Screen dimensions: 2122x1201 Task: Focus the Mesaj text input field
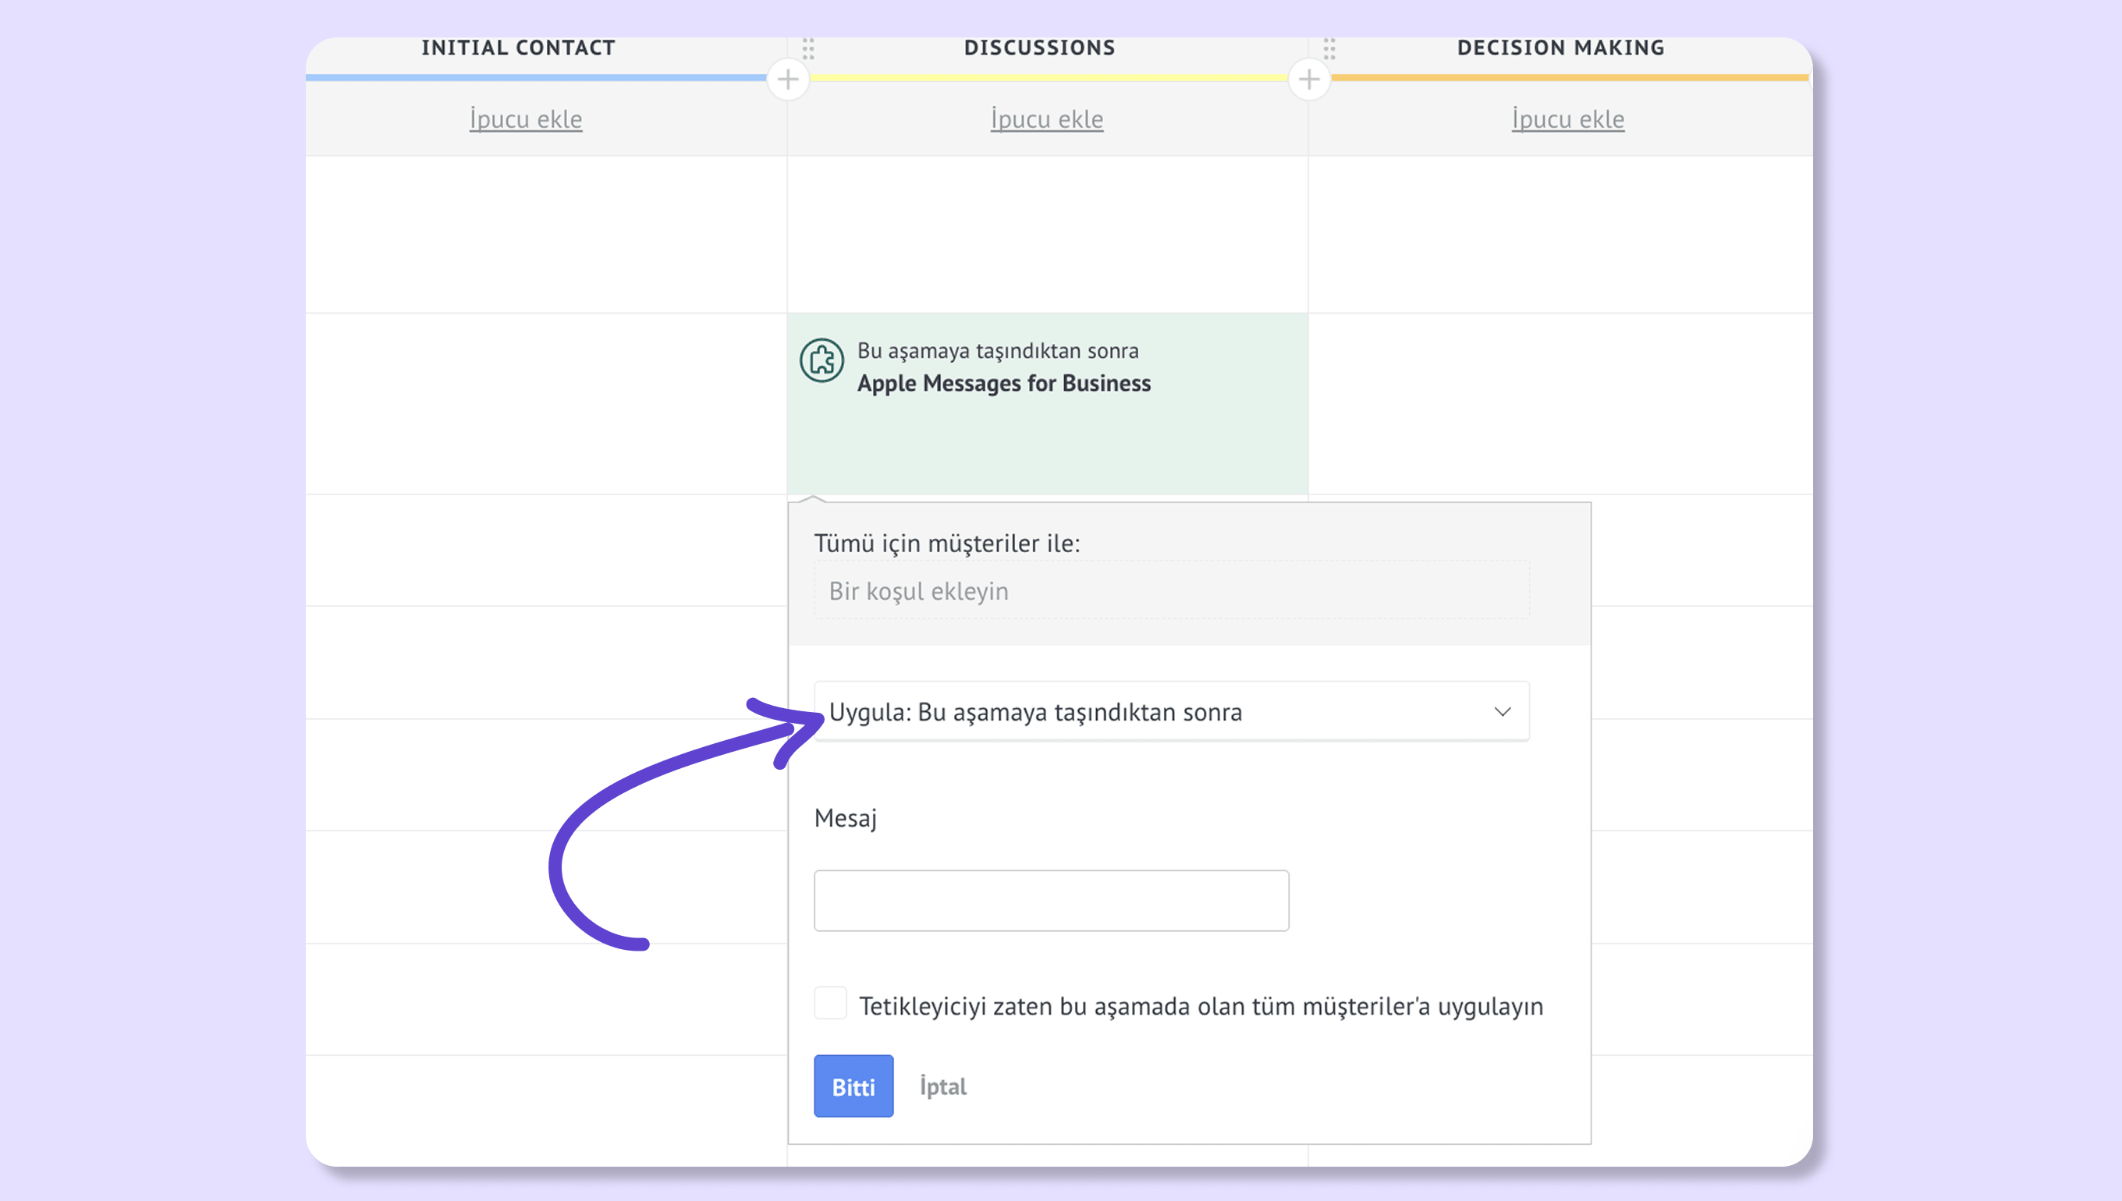point(1051,901)
